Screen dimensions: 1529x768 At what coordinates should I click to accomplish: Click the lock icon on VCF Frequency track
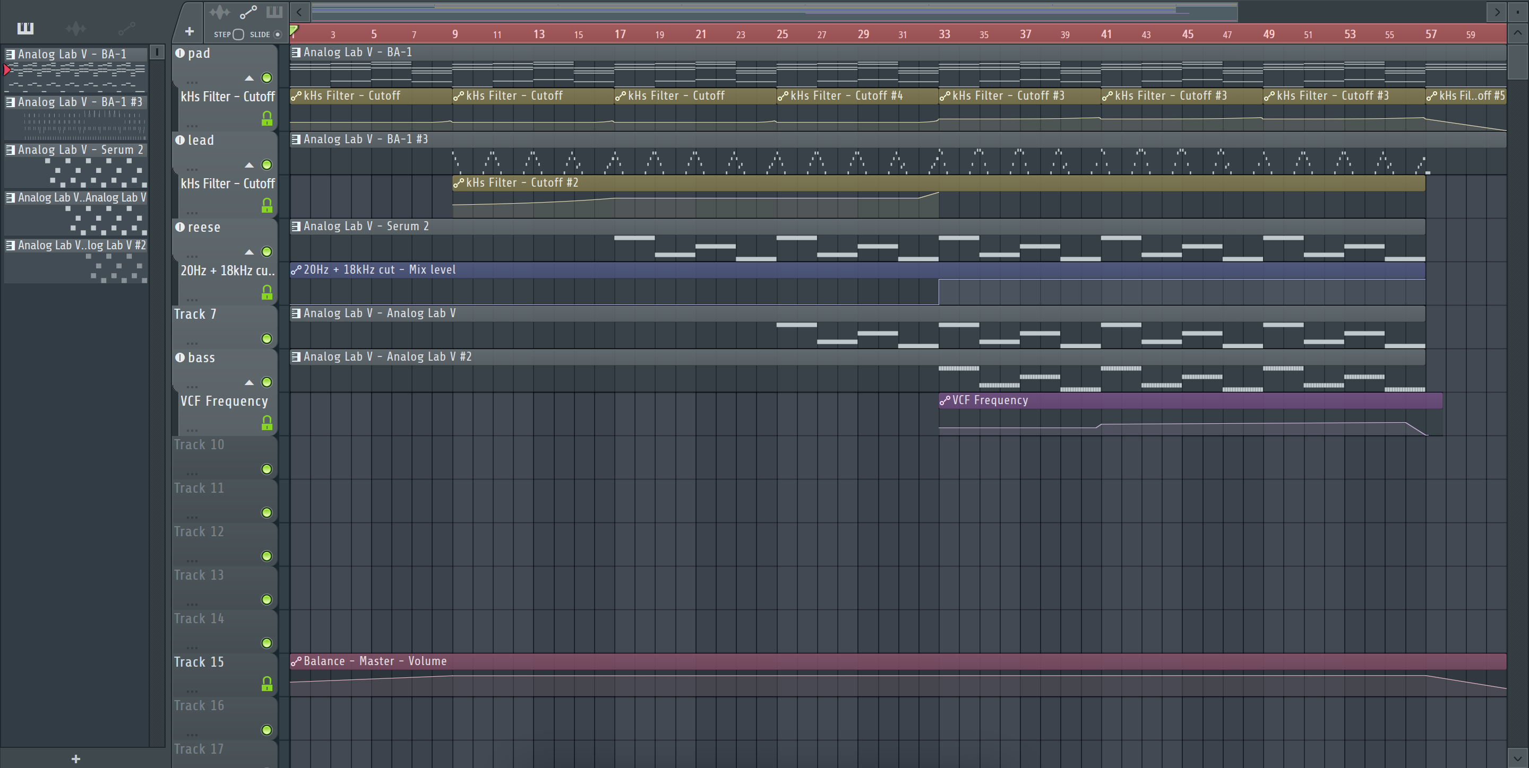pos(267,423)
